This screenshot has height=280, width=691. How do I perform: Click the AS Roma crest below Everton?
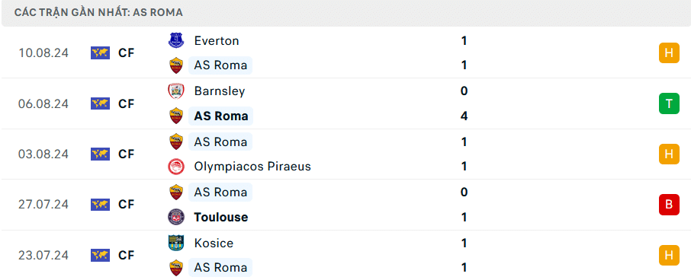pyautogui.click(x=176, y=65)
